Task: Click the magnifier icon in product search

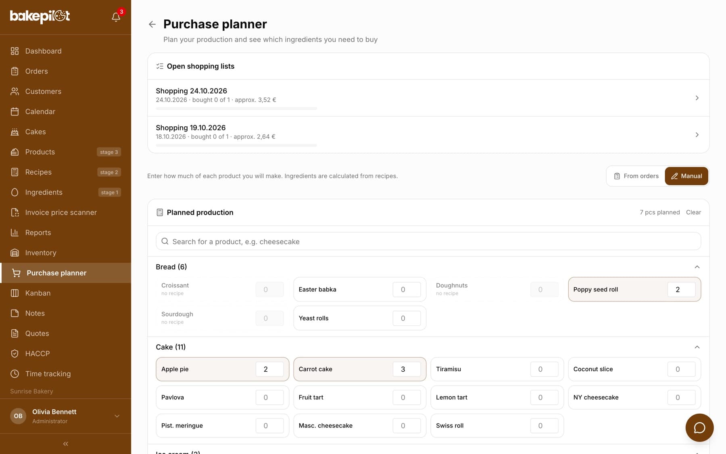Action: click(x=165, y=241)
